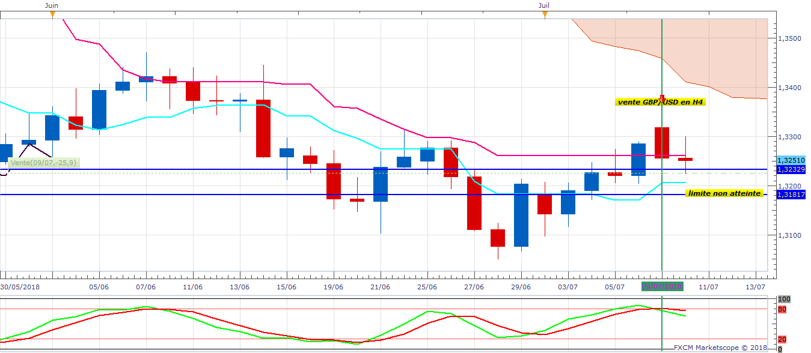The height and width of the screenshot is (353, 811).
Task: Click the 13/06 date axis label
Action: 239,287
